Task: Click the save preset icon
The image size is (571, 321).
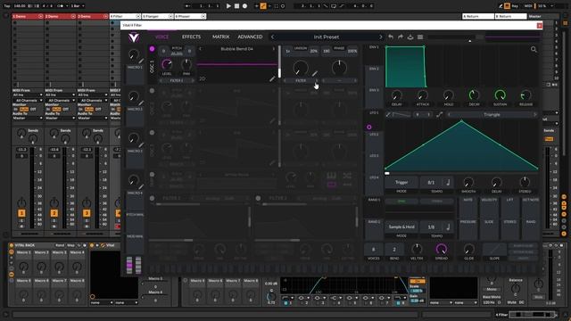Action: (410, 37)
